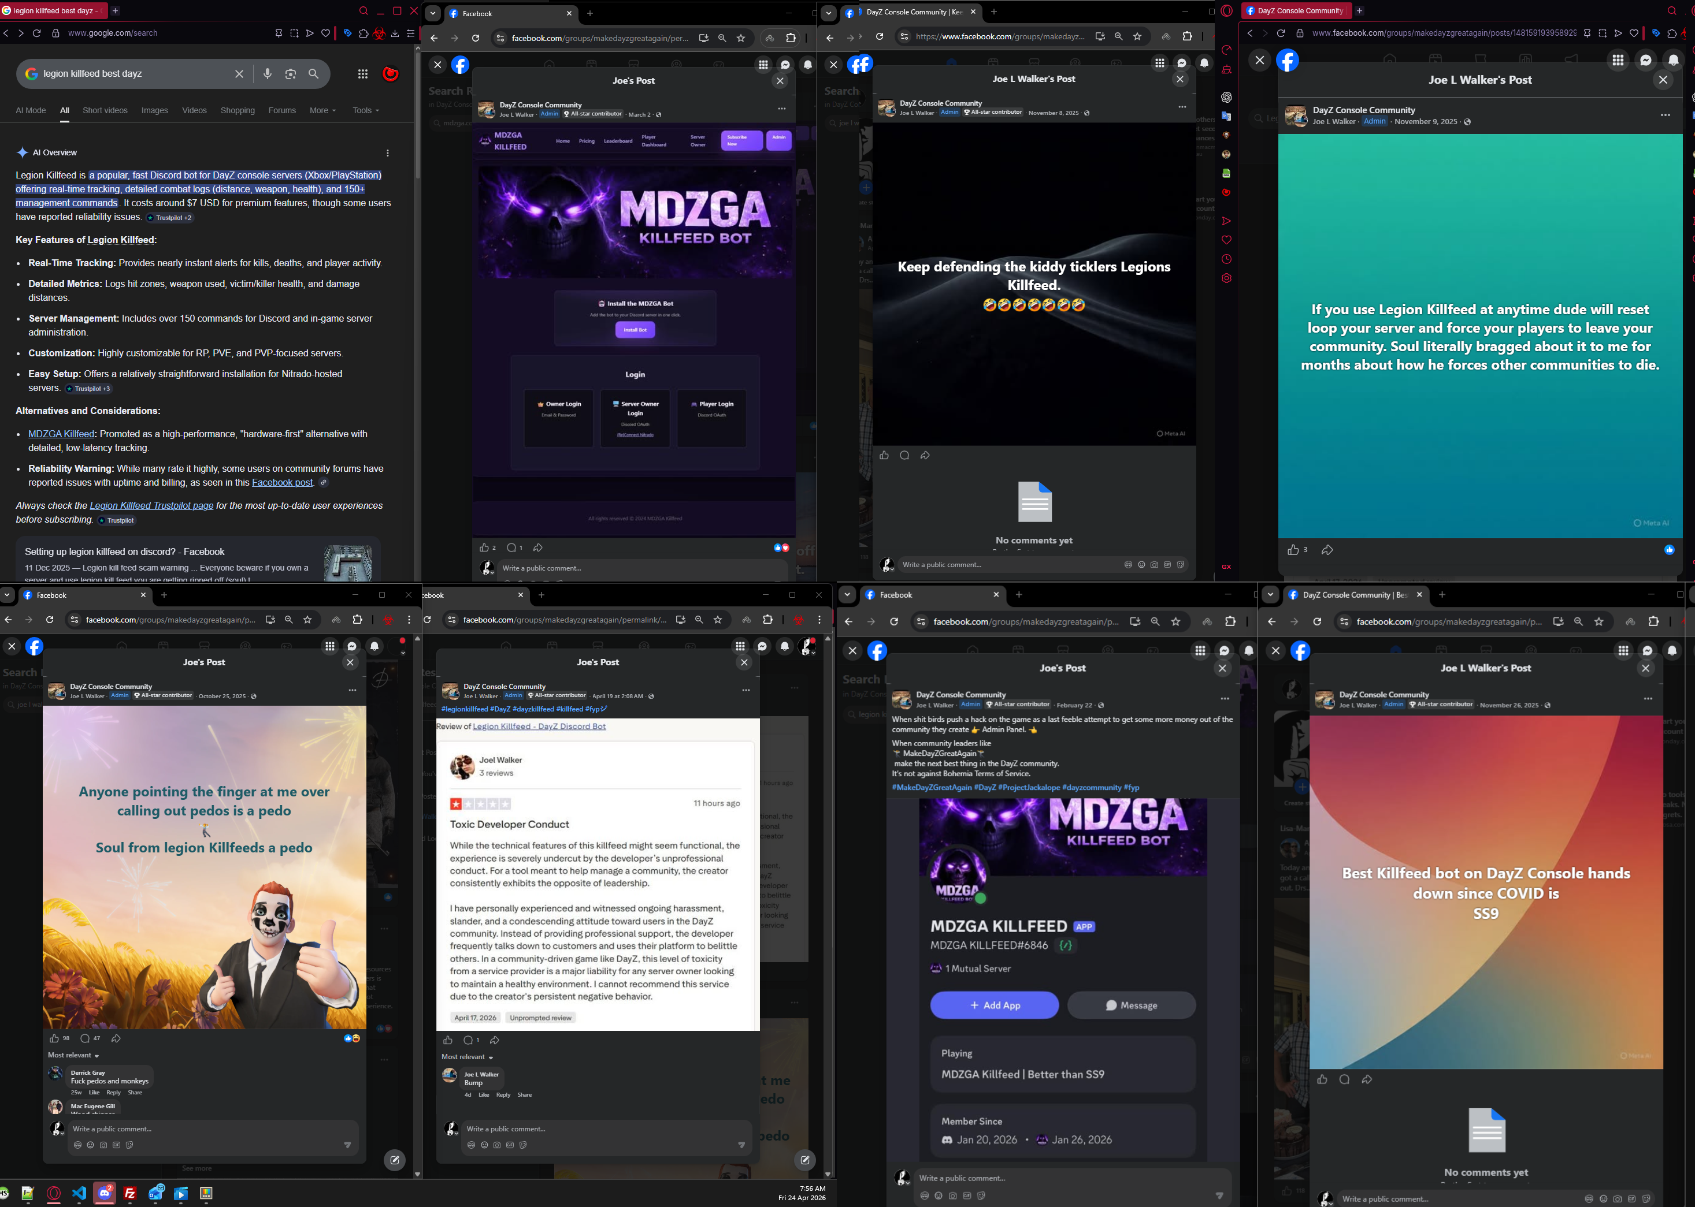The height and width of the screenshot is (1207, 1695).
Task: Insert emoji in October 25 comment box
Action: pos(90,1145)
